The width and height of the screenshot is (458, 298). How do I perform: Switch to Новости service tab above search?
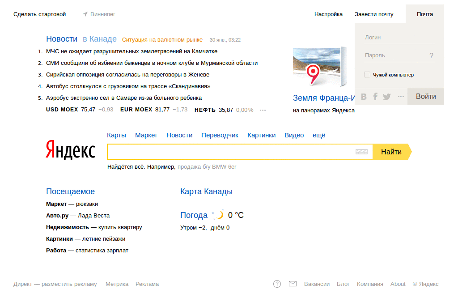click(179, 135)
